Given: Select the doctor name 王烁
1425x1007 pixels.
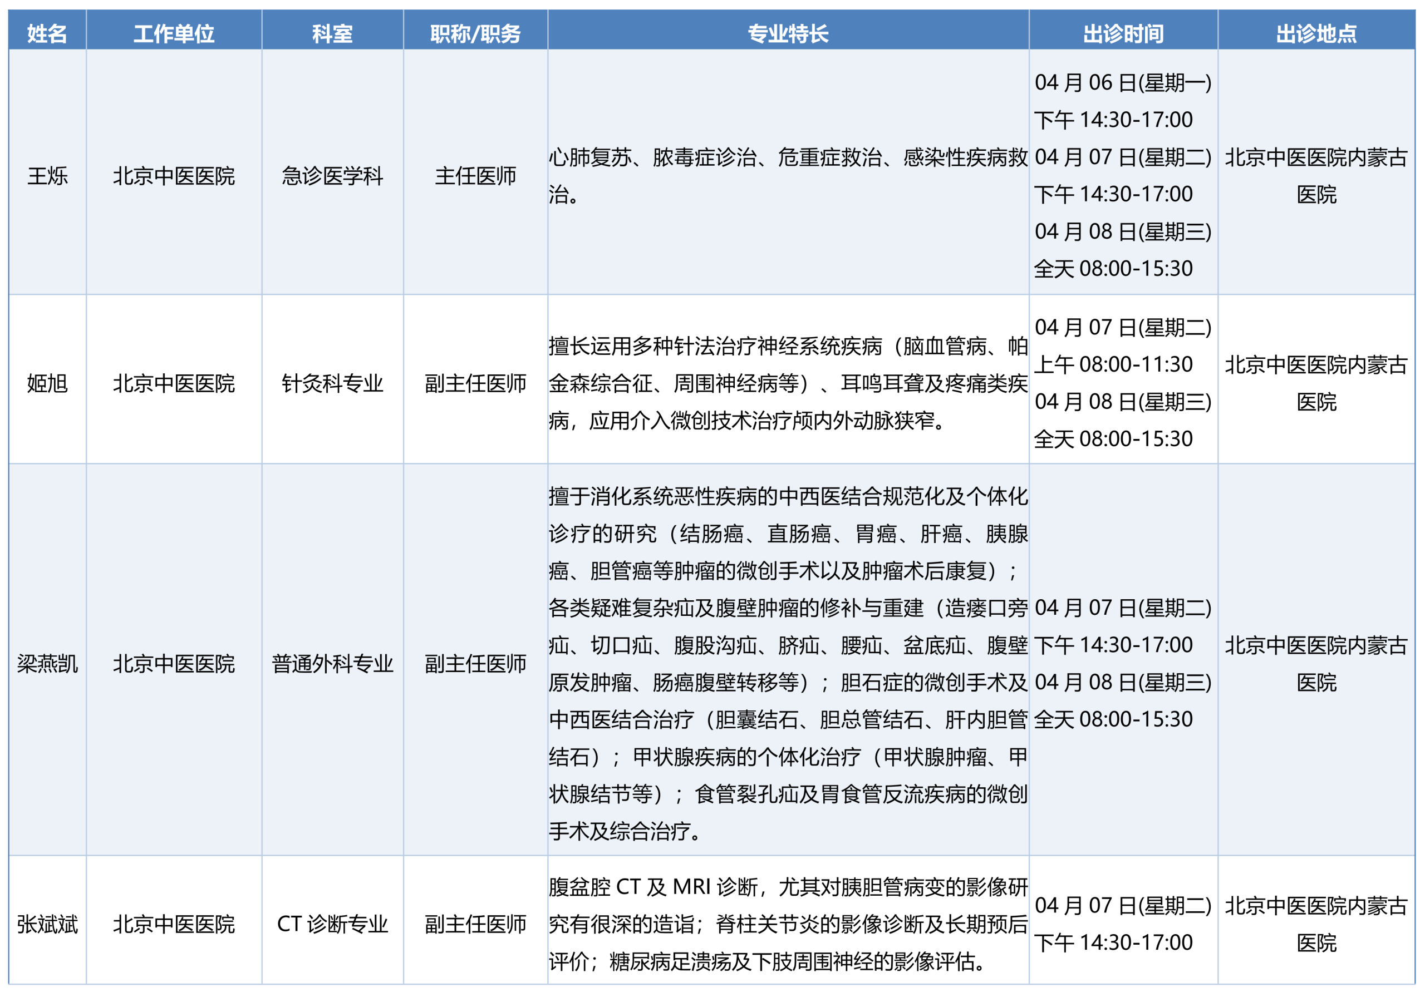Looking at the screenshot, I should (x=47, y=176).
